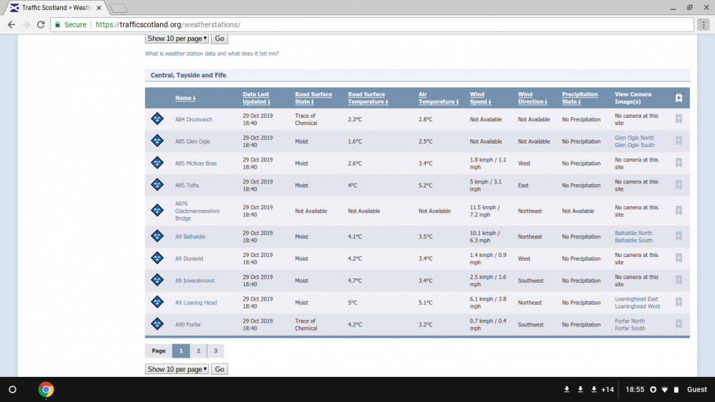Open the ChromeOS launcher circle
This screenshot has height=402, width=715.
pos(13,390)
